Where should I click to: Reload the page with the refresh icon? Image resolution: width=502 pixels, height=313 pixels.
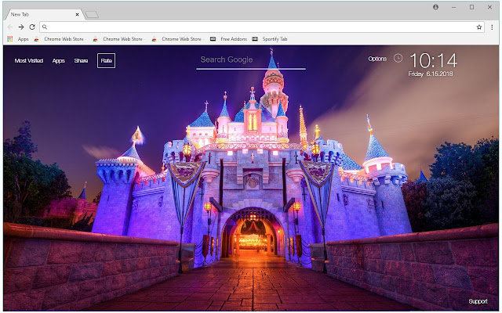pos(32,27)
